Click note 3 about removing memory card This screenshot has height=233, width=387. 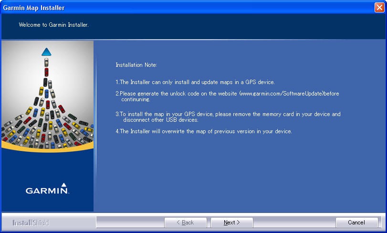pyautogui.click(x=228, y=117)
